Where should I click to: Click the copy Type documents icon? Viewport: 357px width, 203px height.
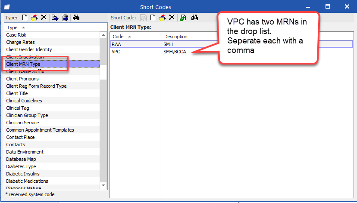point(65,18)
